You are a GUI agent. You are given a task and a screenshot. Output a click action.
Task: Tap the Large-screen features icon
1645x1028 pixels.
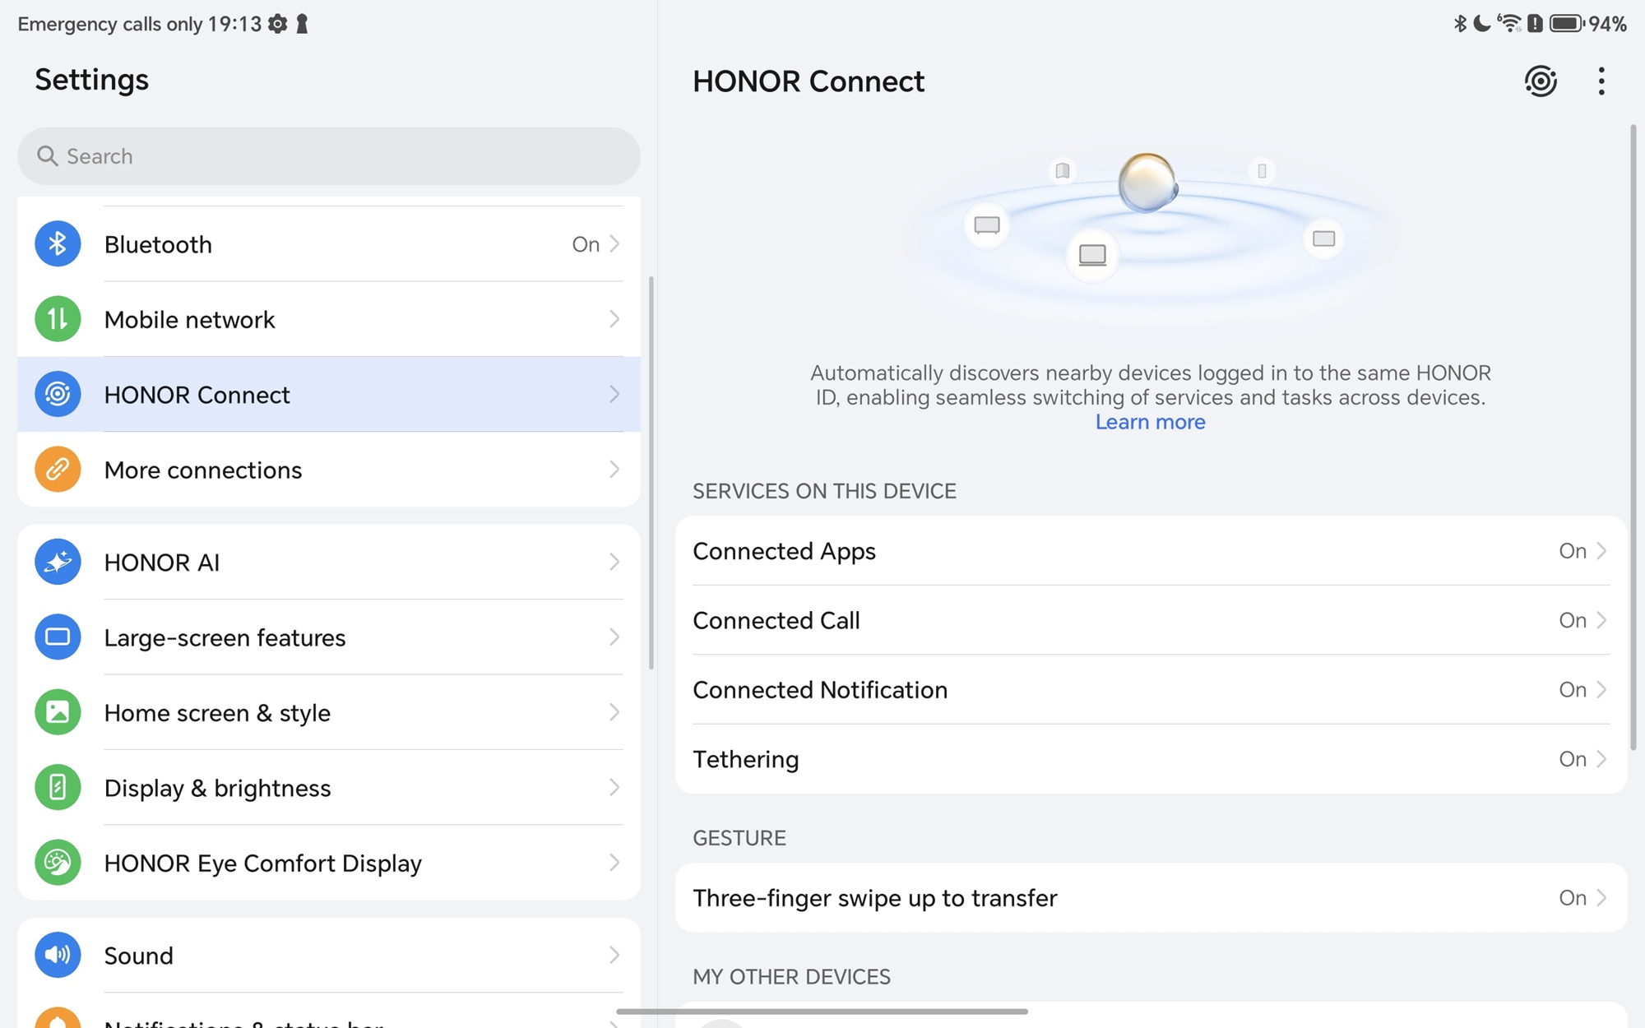click(x=58, y=637)
